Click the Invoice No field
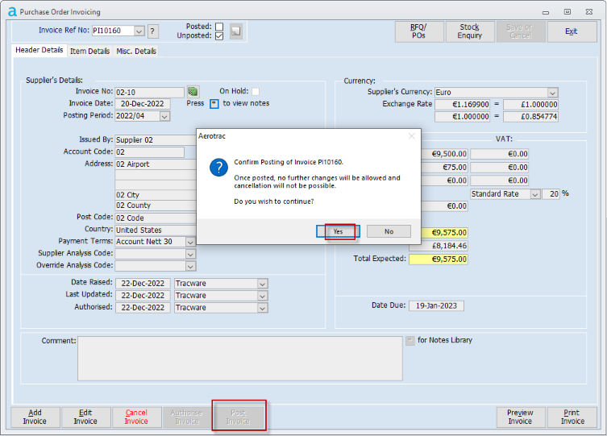 tap(149, 93)
